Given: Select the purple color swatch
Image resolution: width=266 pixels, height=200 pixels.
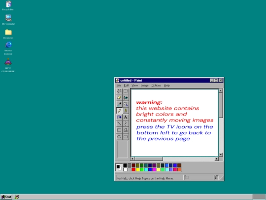Looking at the screenshot, I should click(154, 165).
